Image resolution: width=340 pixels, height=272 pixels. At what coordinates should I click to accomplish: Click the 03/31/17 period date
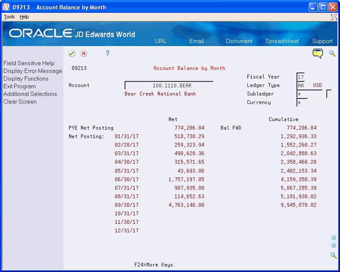[x=127, y=153]
